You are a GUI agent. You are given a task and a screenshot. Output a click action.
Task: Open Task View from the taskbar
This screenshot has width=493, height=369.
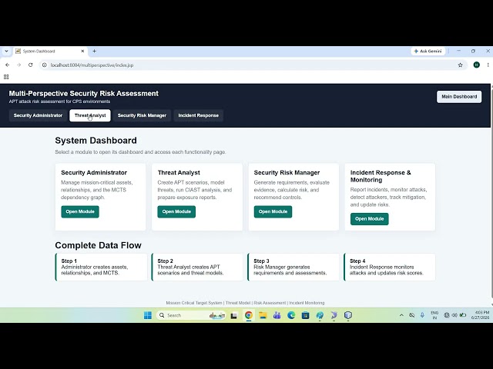pyautogui.click(x=233, y=316)
